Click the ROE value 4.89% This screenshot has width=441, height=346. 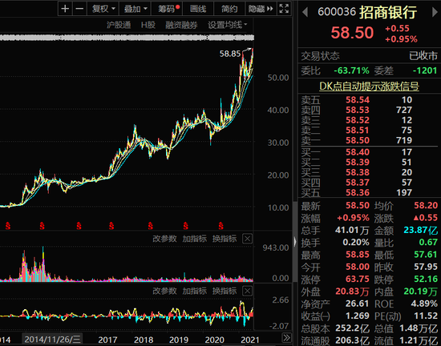[424, 304]
